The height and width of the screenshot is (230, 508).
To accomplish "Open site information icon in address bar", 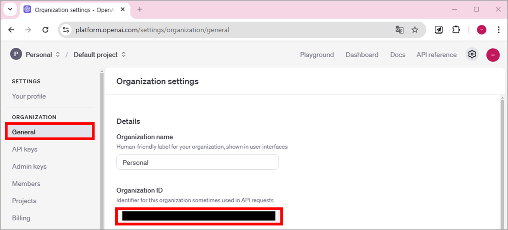I will tap(66, 30).
